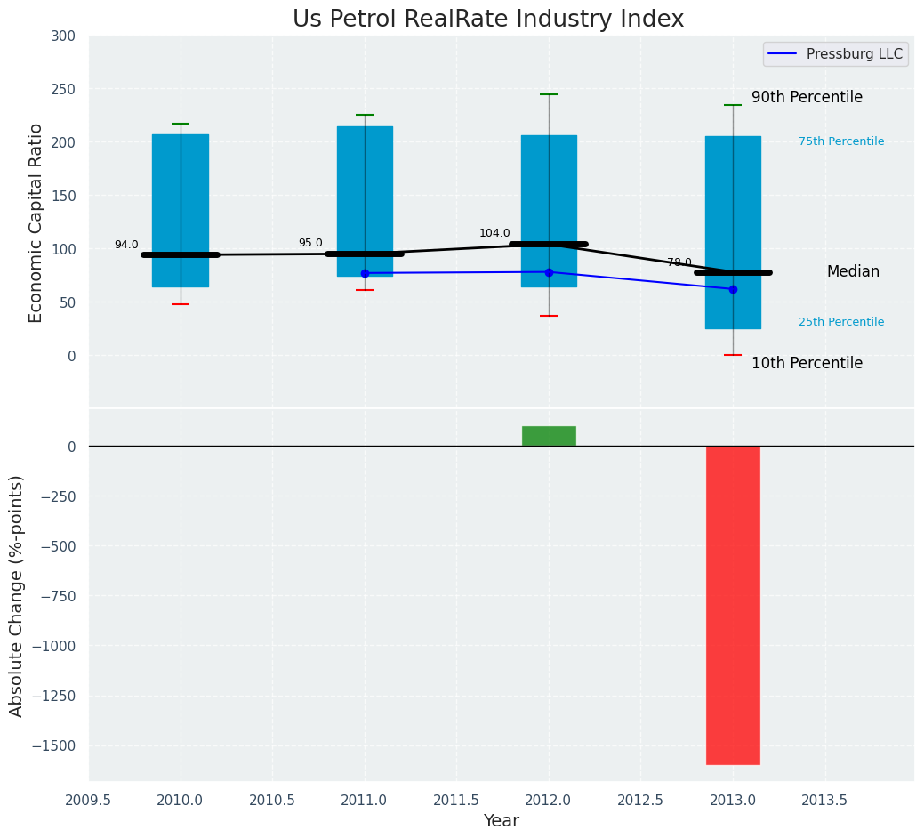Click the blue 2012 percentile box

[549, 212]
